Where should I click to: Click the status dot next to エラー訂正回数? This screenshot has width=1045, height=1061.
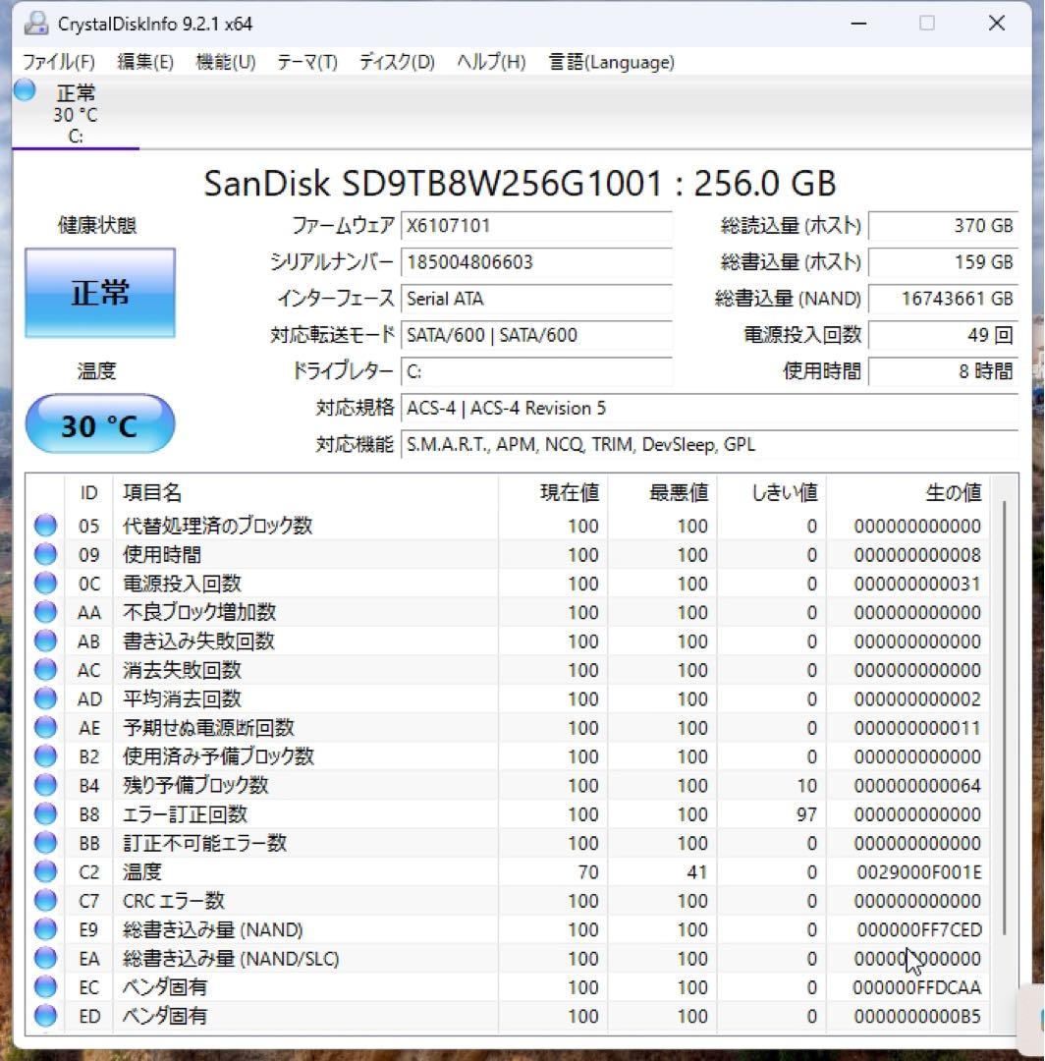point(45,814)
